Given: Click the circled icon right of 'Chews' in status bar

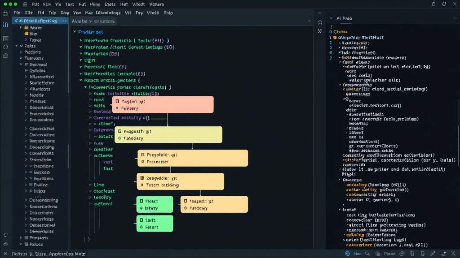Looking at the screenshot, I should click(x=402, y=254).
